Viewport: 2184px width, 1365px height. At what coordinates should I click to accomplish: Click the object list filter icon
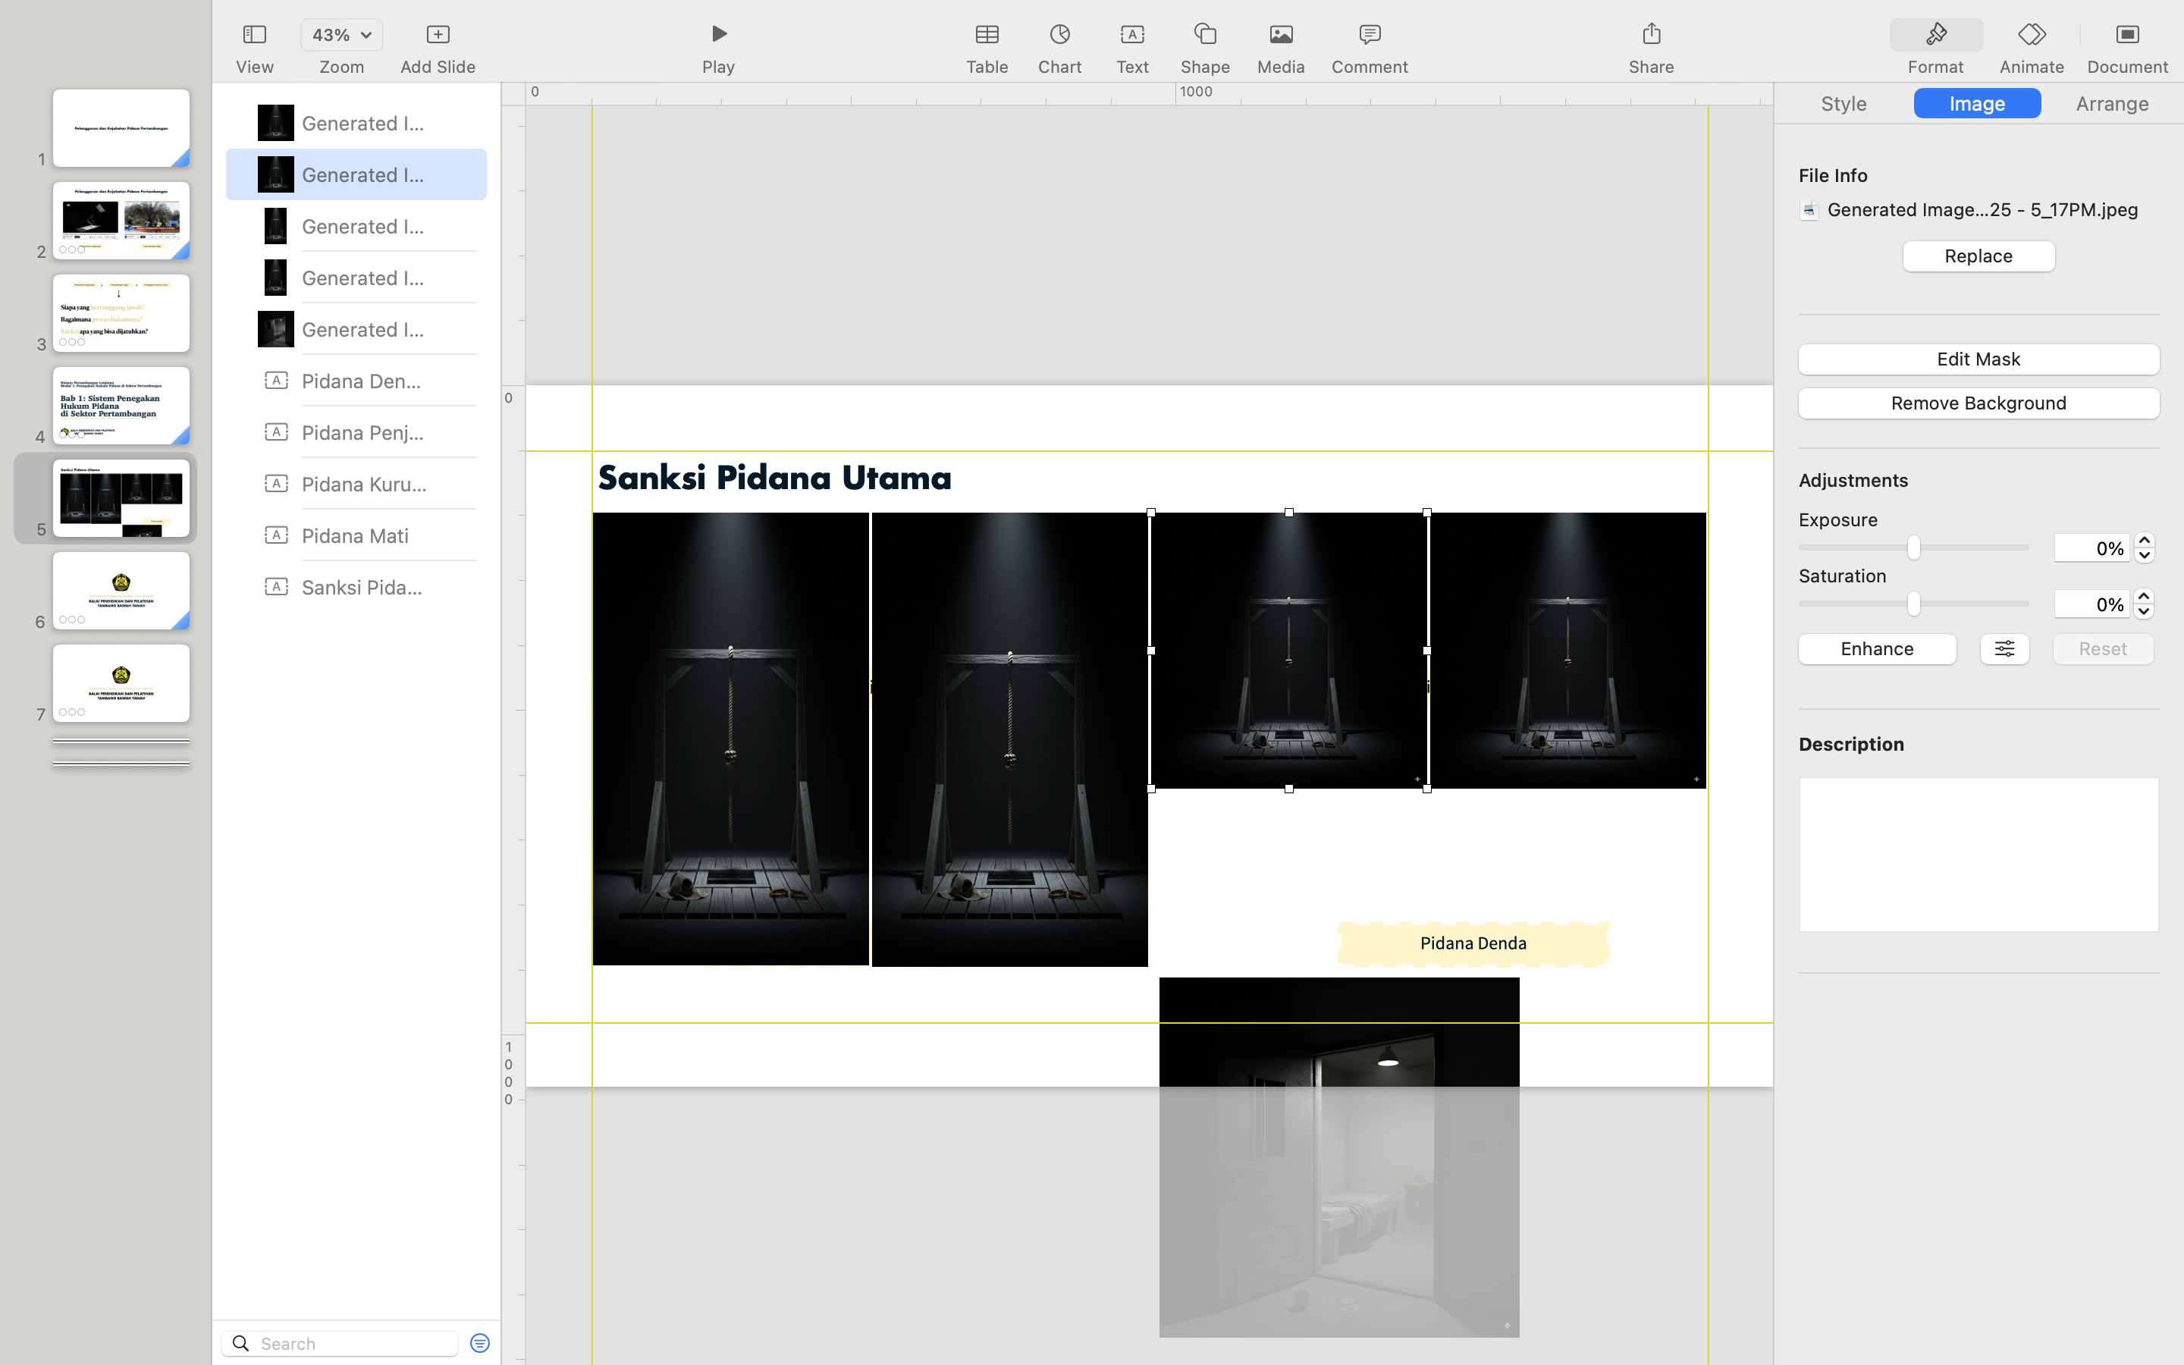point(480,1342)
